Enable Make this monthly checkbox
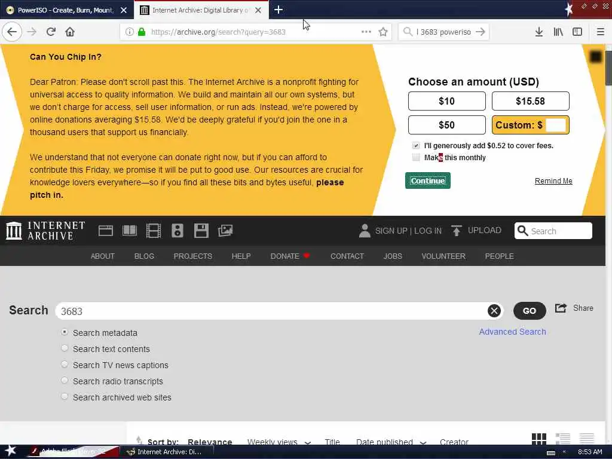The width and height of the screenshot is (612, 459). point(416,157)
